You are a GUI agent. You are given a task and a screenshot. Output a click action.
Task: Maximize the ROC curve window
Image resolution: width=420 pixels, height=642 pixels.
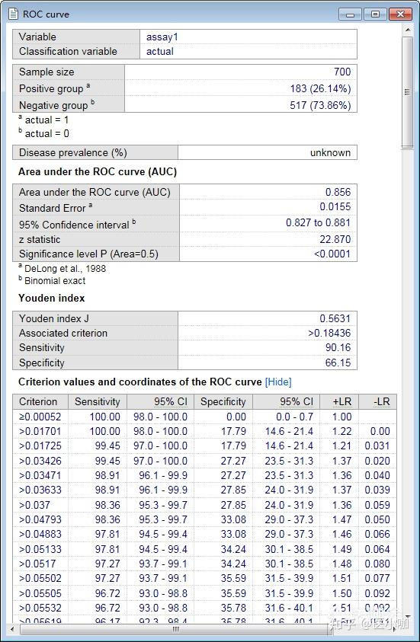[375, 14]
